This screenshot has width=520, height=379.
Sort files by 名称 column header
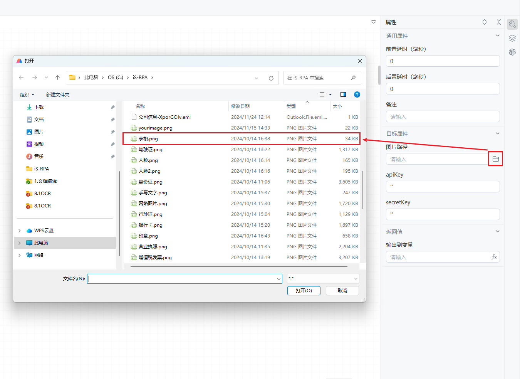pos(140,106)
